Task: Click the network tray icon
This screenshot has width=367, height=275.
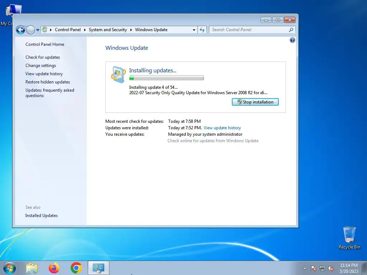Action: [322, 269]
